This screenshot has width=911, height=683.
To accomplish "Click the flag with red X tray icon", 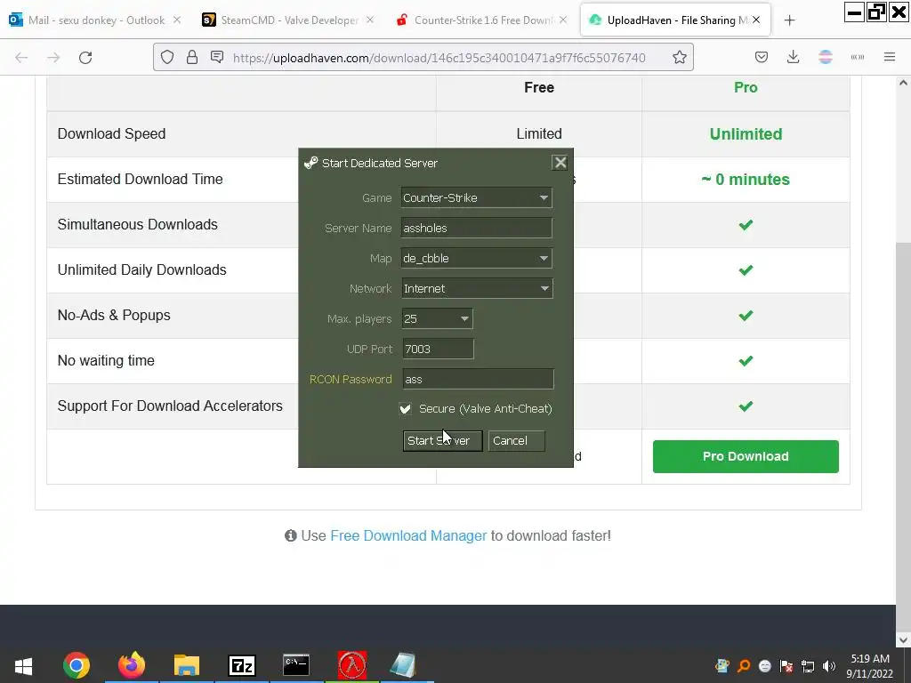I will point(786,666).
